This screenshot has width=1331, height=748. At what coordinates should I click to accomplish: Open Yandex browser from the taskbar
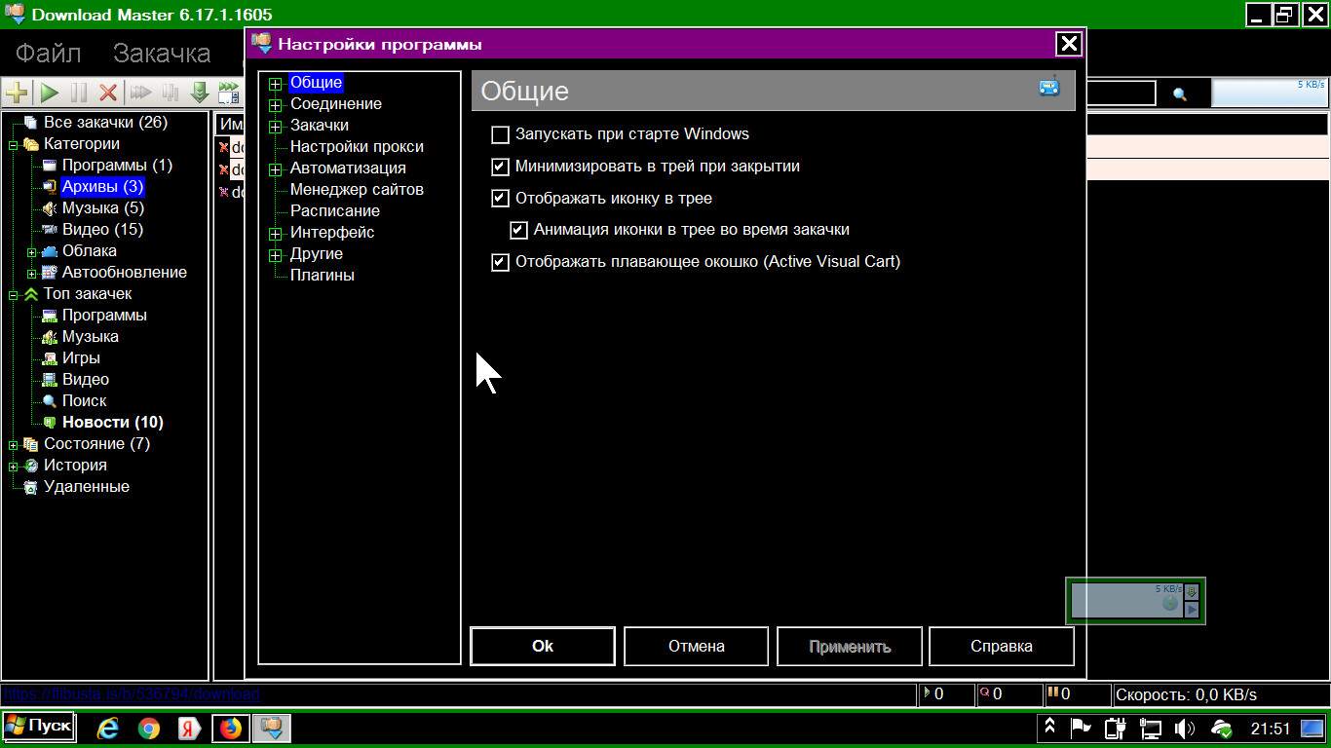point(189,728)
